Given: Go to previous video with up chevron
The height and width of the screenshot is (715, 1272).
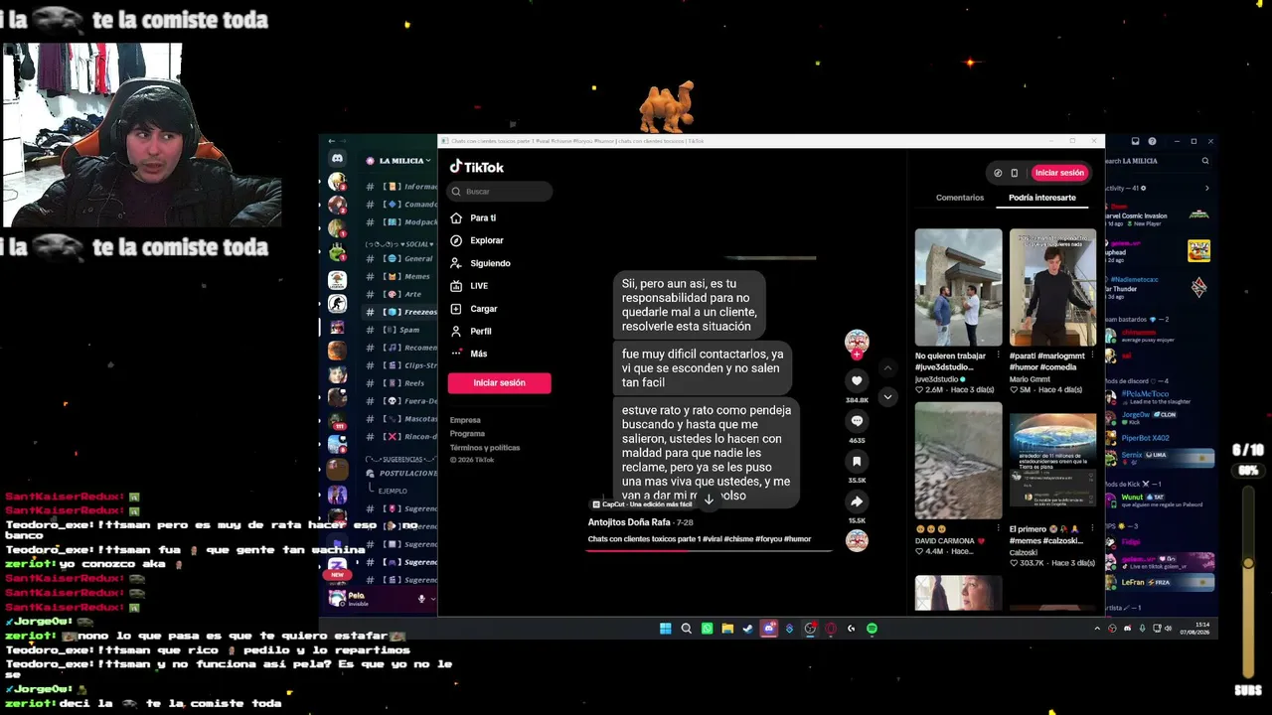Looking at the screenshot, I should pos(887,368).
